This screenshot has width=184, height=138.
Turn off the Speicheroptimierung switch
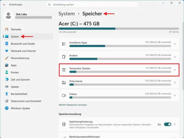[167, 124]
